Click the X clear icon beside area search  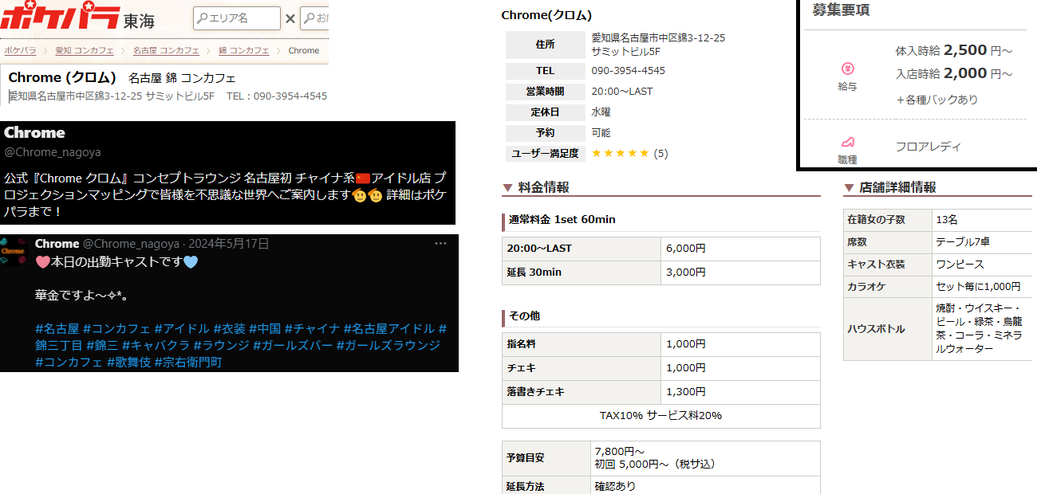[290, 18]
